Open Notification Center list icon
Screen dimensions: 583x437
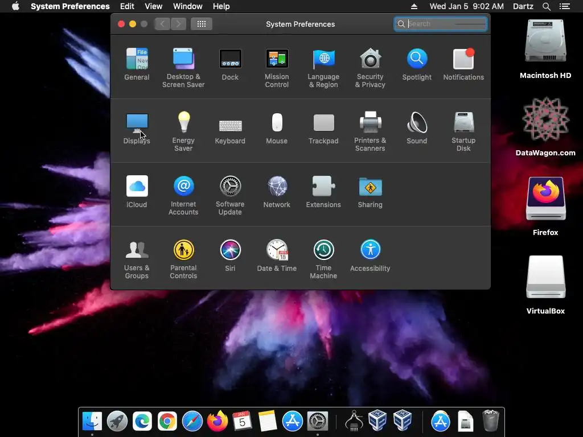[x=565, y=6]
